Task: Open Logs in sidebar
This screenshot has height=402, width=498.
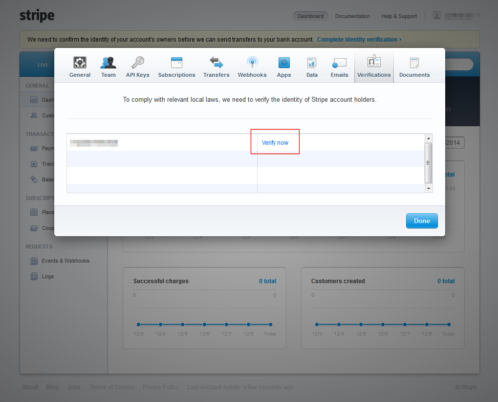Action: point(47,276)
